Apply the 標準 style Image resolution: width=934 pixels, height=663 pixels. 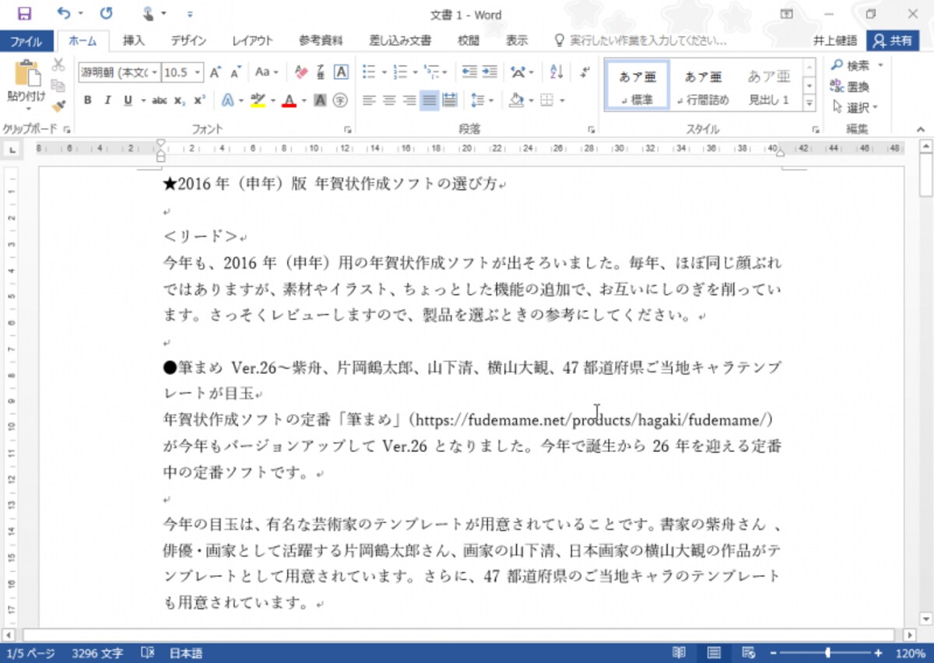pos(637,85)
